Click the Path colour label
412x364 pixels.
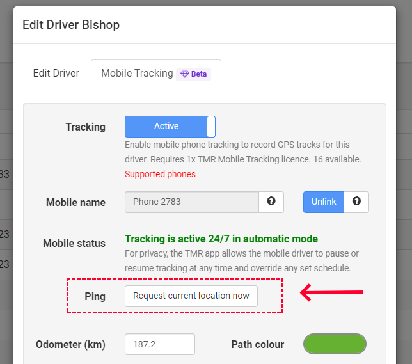(x=257, y=345)
